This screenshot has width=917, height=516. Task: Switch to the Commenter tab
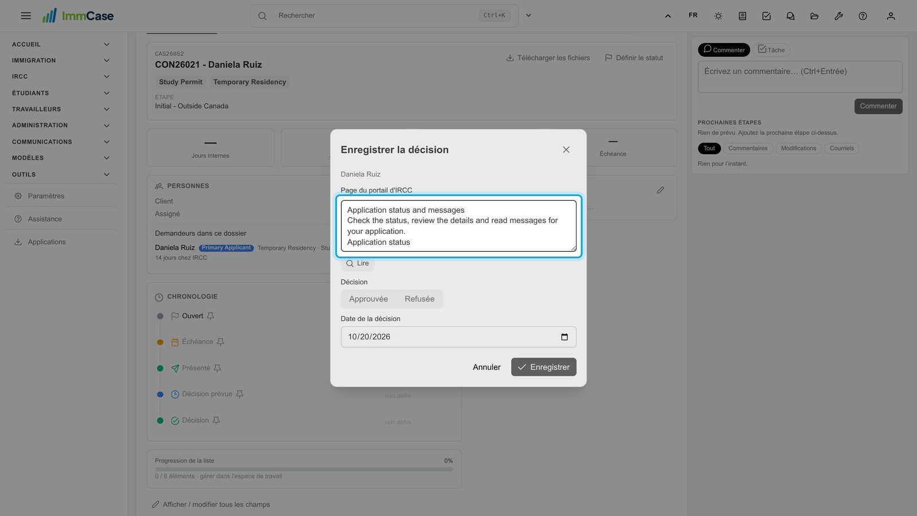[x=724, y=50]
